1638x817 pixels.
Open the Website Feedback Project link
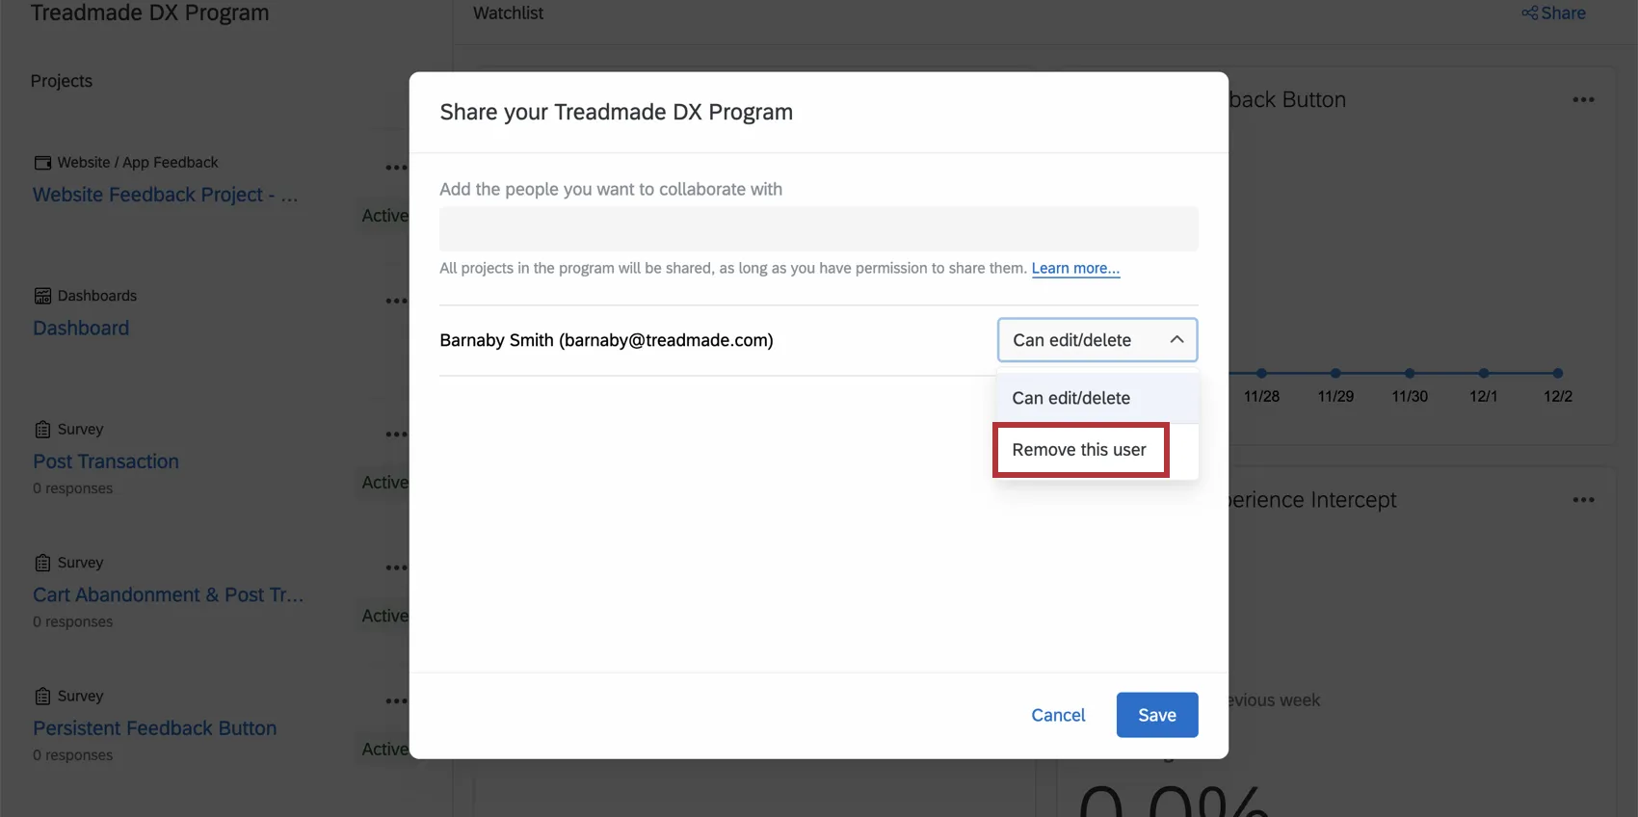tap(165, 195)
